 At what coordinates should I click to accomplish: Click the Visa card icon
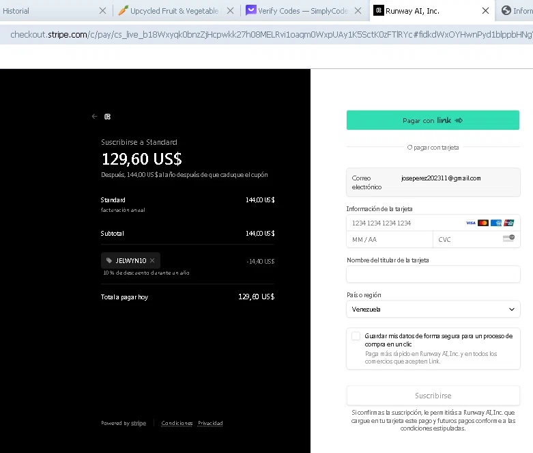point(471,223)
